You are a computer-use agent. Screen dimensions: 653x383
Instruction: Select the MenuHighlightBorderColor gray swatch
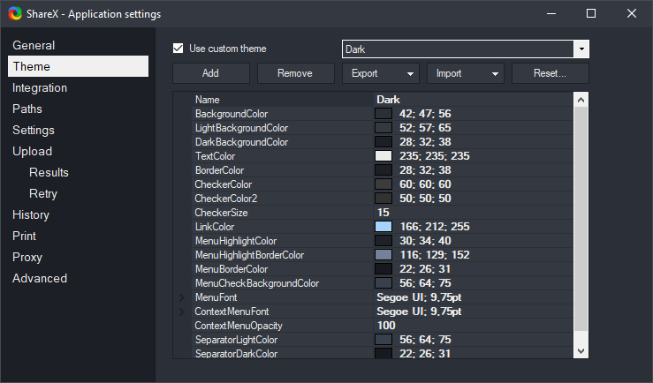click(x=383, y=255)
